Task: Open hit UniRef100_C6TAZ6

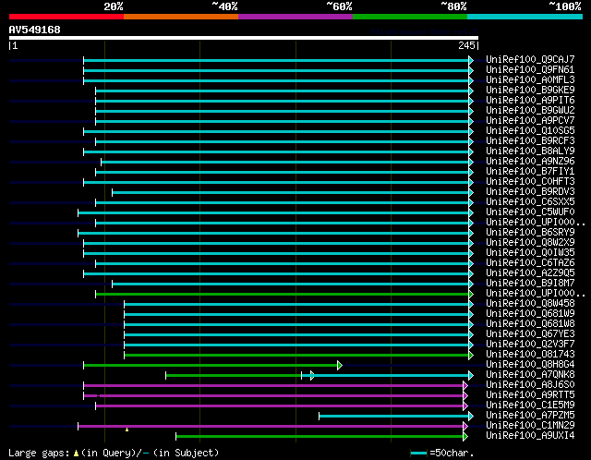Action: [x=530, y=263]
